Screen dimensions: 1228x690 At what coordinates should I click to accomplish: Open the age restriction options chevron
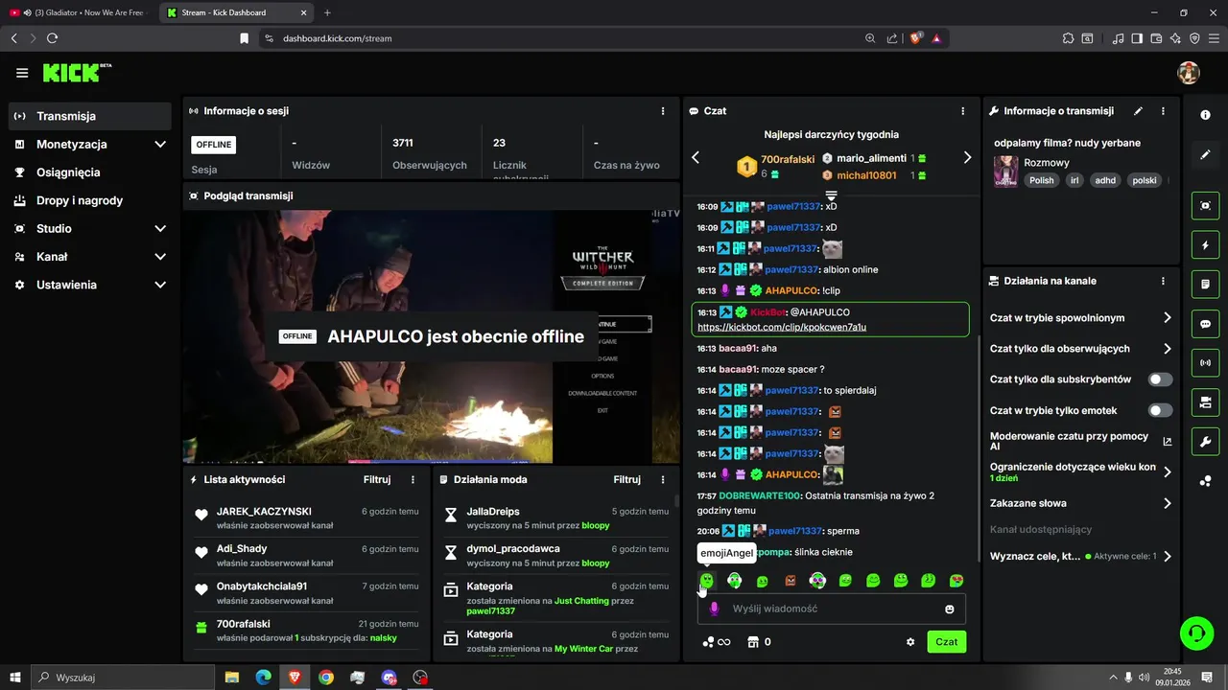[x=1168, y=471]
